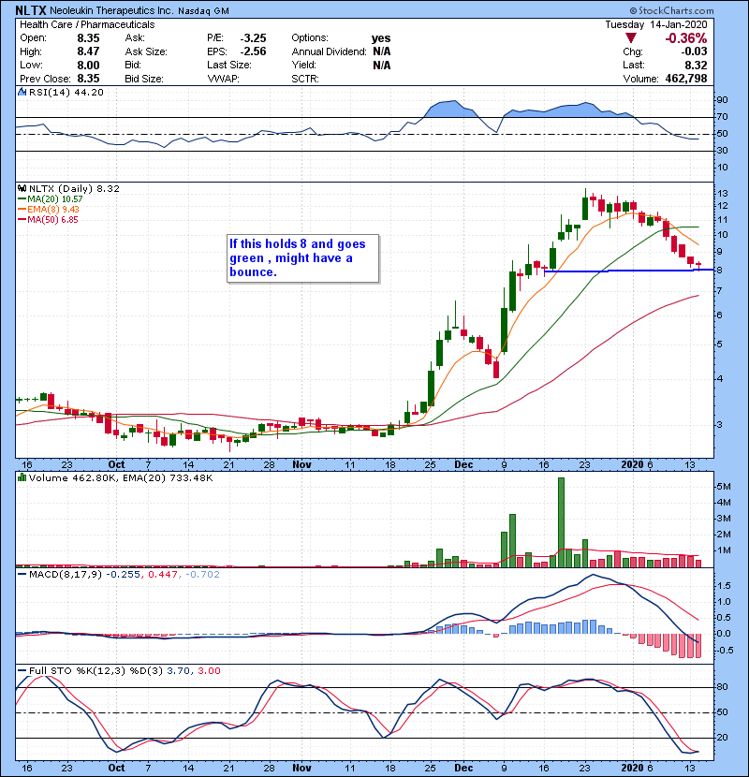Click the Volume 462.80K, EMA(20) 733.48K label
Screen dimensions: 749x777
tap(121, 477)
